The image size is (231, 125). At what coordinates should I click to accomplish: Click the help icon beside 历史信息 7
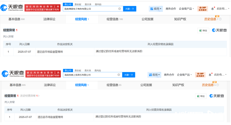click(x=220, y=19)
